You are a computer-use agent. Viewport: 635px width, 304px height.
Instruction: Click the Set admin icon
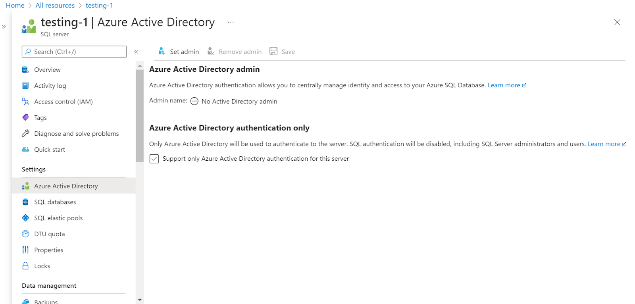point(162,52)
